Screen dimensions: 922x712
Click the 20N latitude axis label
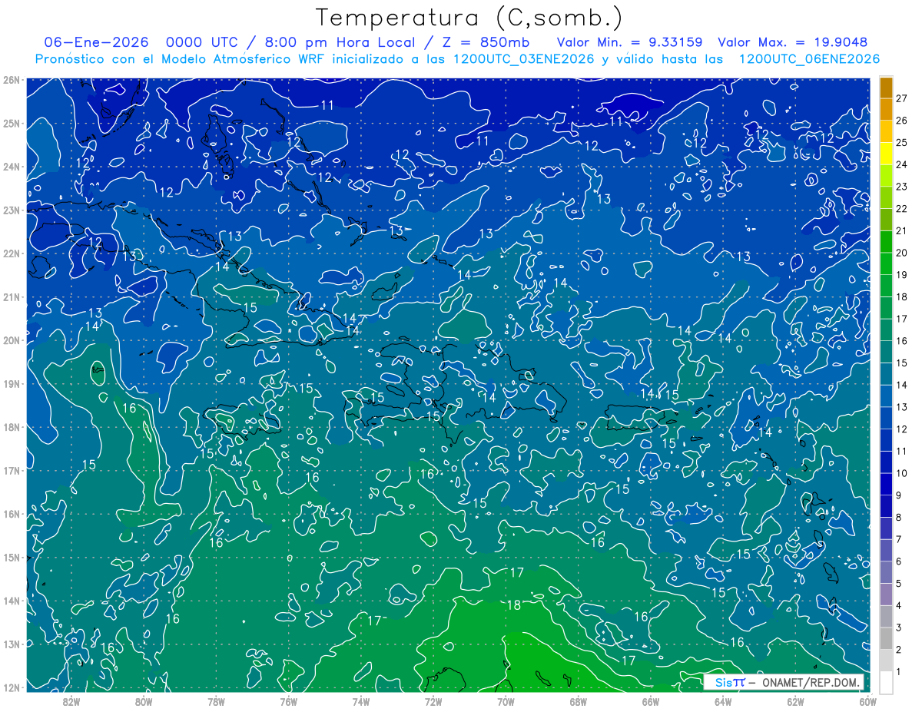12,340
